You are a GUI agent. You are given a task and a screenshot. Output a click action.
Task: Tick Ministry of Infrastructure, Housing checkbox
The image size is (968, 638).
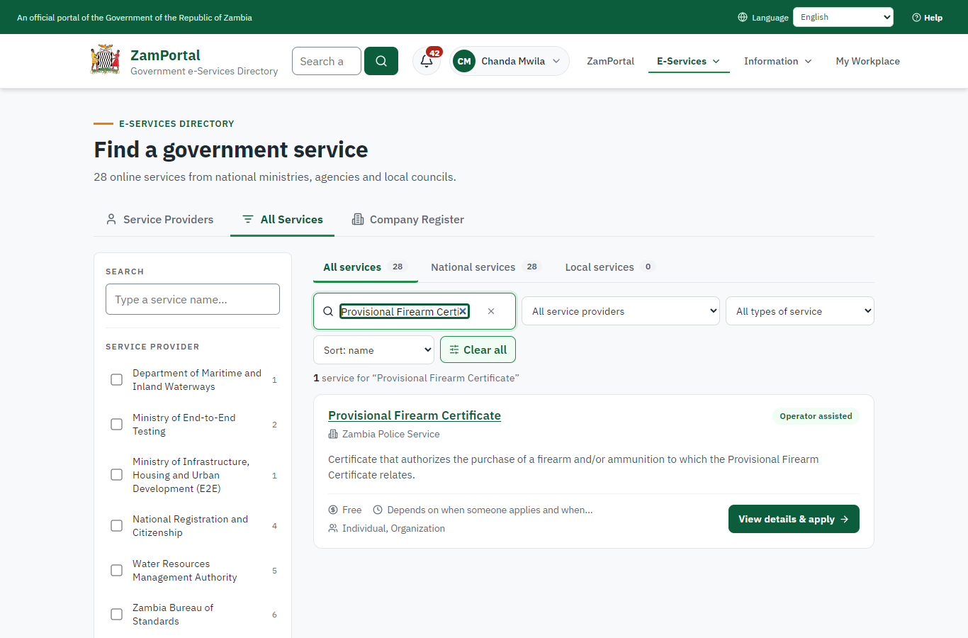click(x=117, y=475)
